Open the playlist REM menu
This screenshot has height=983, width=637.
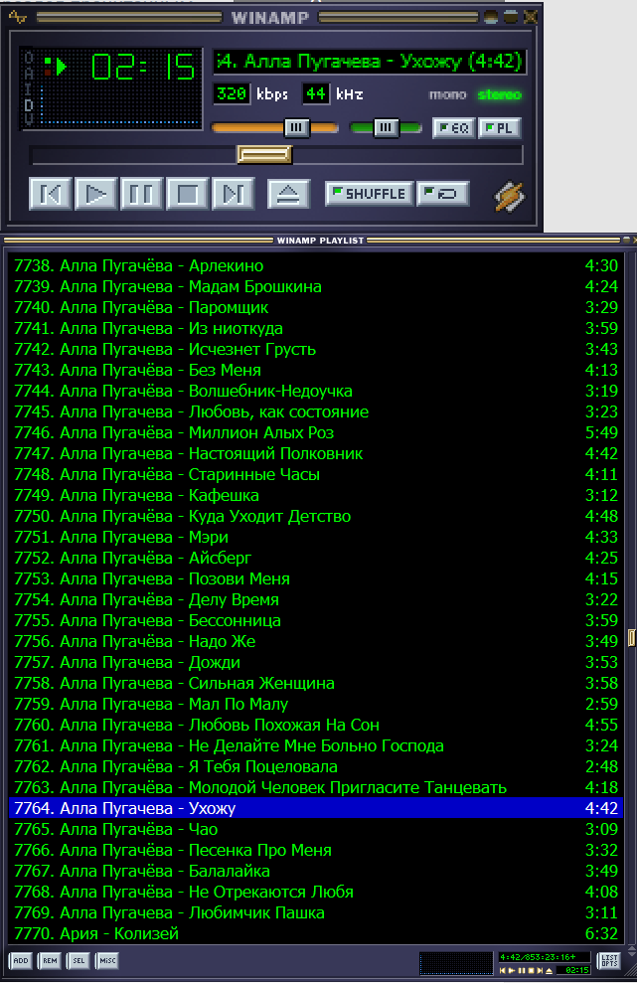49,960
